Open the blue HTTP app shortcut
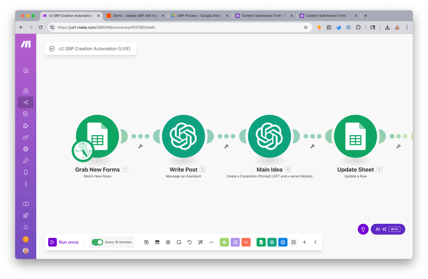The image size is (428, 279). (x=283, y=242)
